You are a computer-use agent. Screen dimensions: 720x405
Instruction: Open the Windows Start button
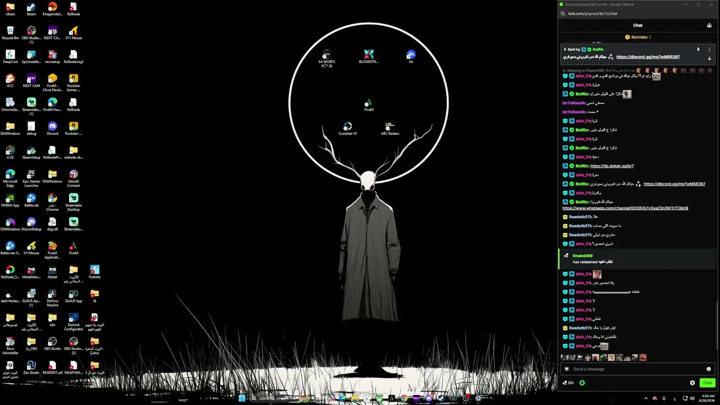(242, 398)
